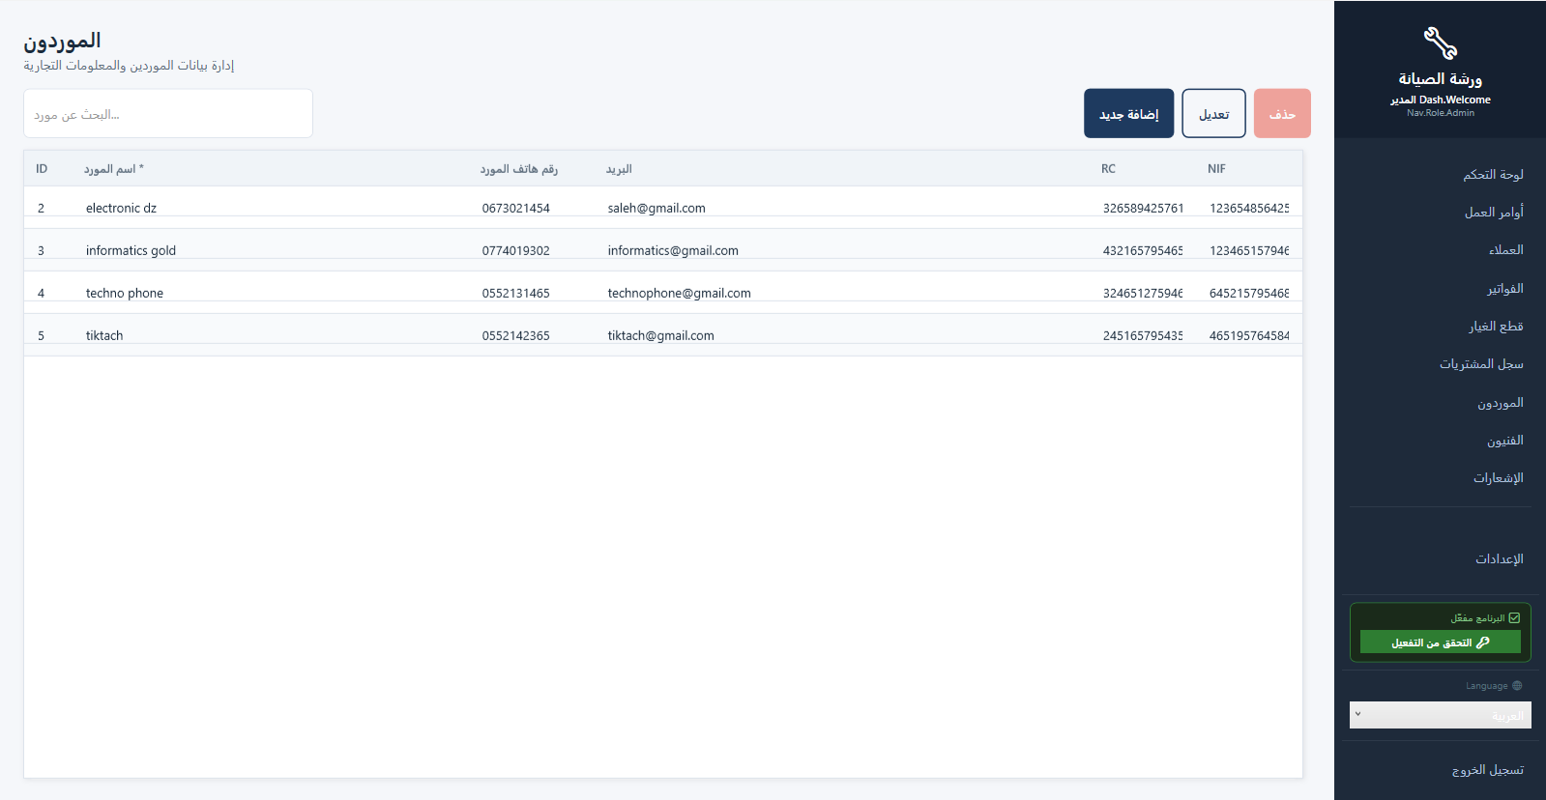The width and height of the screenshot is (1546, 800).
Task: Open the الفواتير invoices page
Action: (1504, 289)
